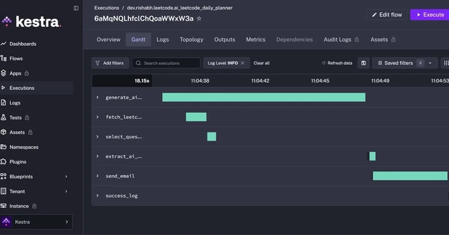Screen dimensions: 449x235
Task: Open the Kestra tenant switcher at the bottom
Action: pos(36,222)
